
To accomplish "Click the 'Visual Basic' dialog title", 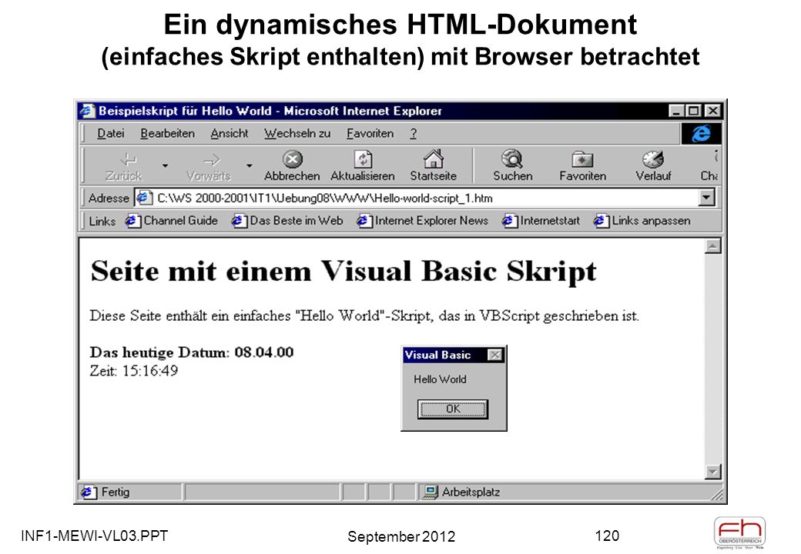I will click(437, 355).
